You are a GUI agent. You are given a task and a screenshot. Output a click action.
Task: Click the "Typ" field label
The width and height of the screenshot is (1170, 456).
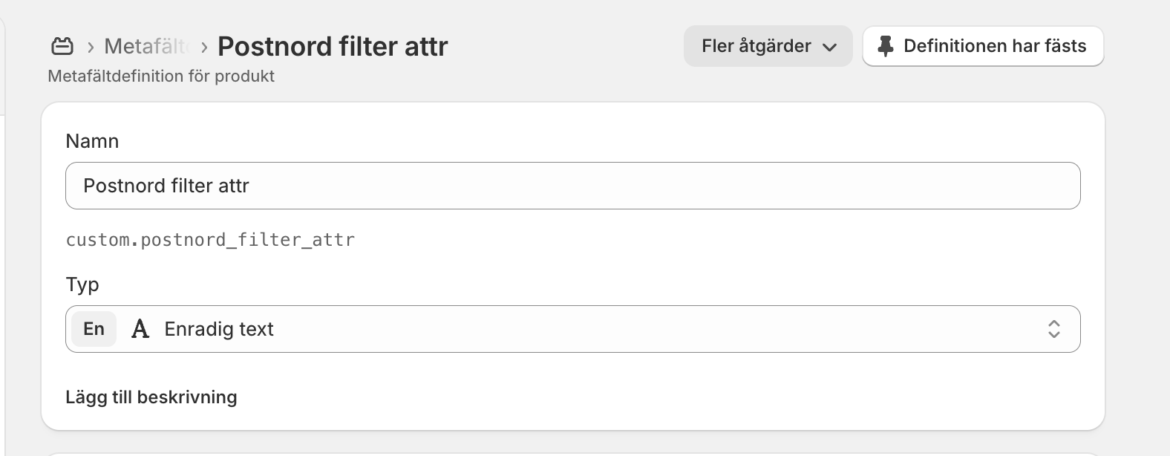click(x=82, y=284)
